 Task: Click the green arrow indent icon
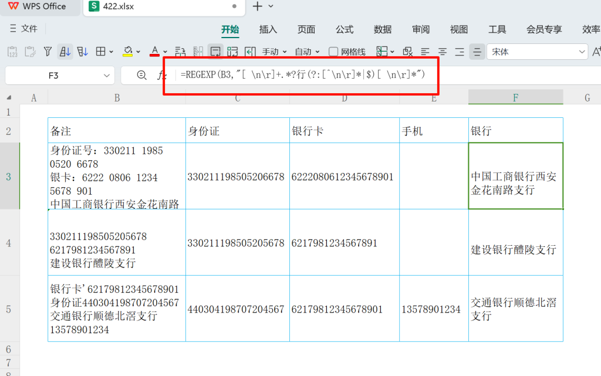pos(250,52)
